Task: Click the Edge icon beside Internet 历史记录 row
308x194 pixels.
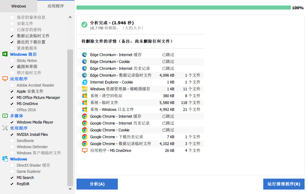Action: click(x=84, y=68)
